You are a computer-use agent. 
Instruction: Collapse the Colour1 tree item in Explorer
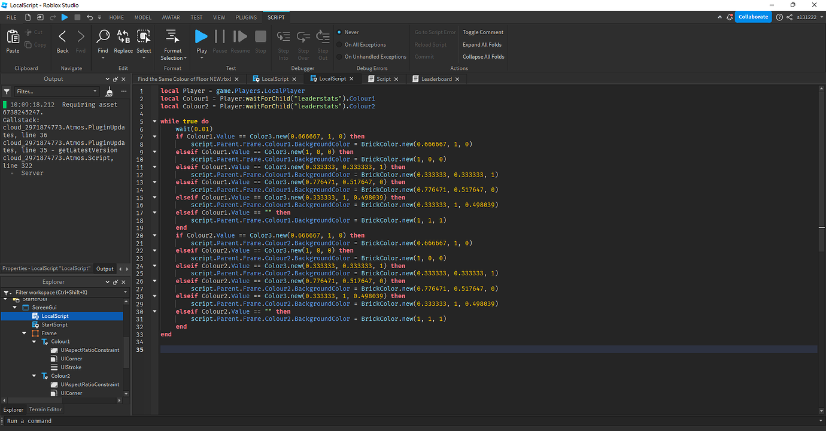click(34, 342)
